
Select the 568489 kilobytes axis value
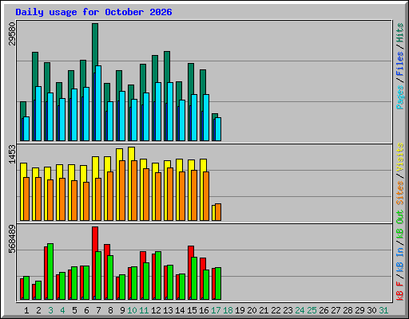12,239
